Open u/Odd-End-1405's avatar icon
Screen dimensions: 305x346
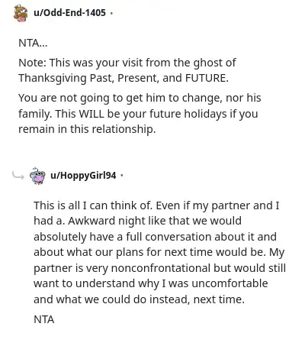coord(21,13)
